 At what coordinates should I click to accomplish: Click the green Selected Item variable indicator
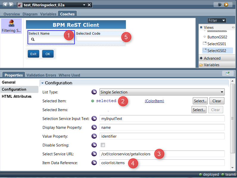(93, 101)
